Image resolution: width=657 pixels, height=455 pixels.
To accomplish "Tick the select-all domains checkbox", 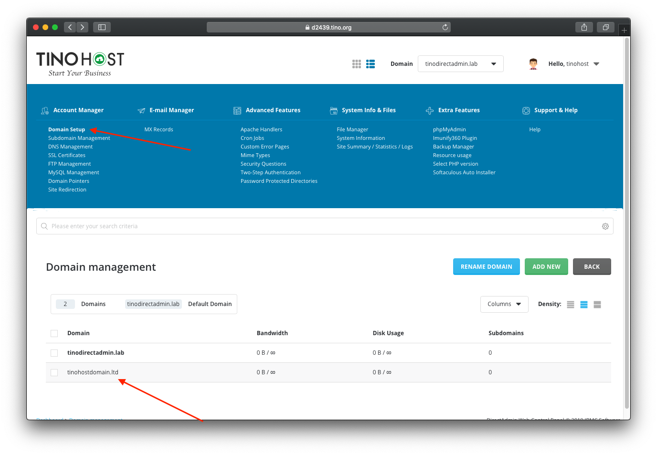I will coord(54,333).
